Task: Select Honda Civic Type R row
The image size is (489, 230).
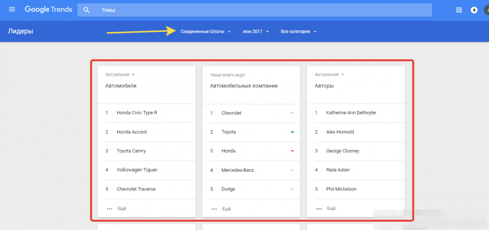Action: pyautogui.click(x=147, y=113)
